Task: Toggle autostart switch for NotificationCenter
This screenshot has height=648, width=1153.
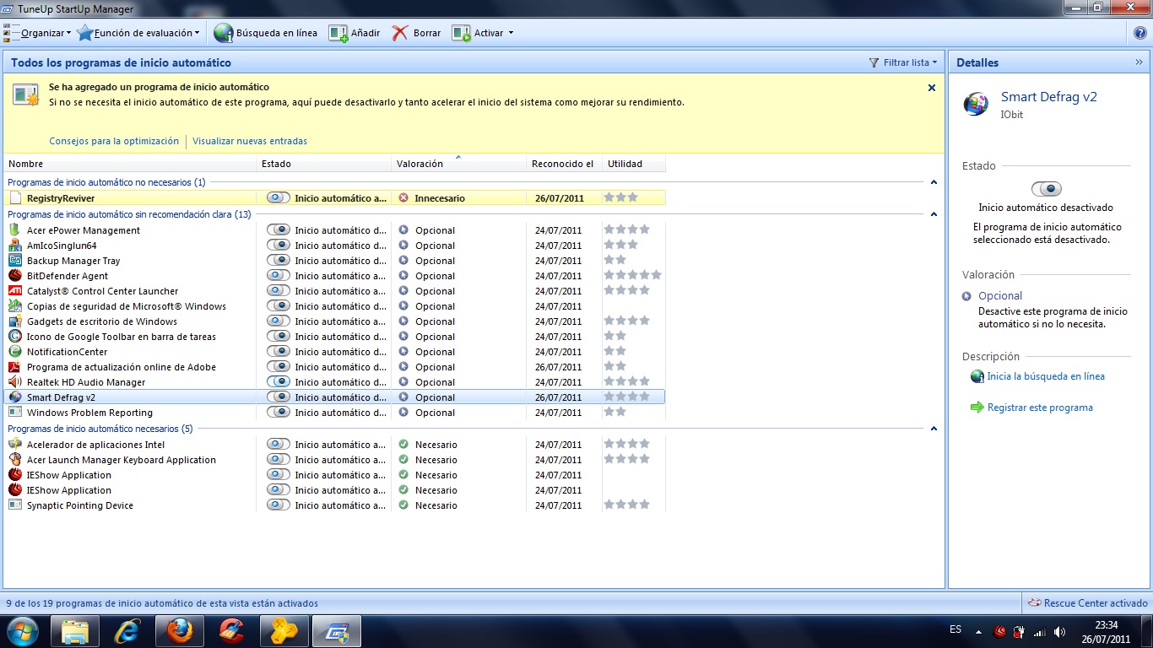Action: 279,351
